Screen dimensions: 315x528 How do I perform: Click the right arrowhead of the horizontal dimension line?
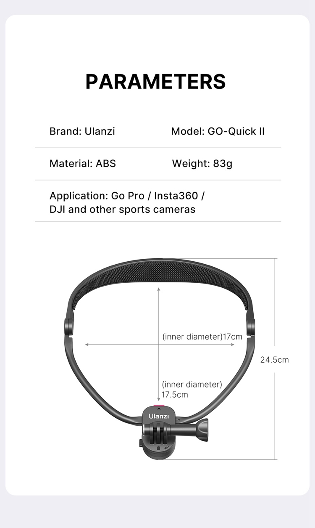[233, 345]
